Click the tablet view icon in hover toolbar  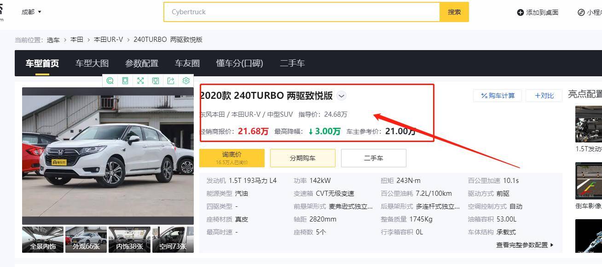[x=125, y=80]
